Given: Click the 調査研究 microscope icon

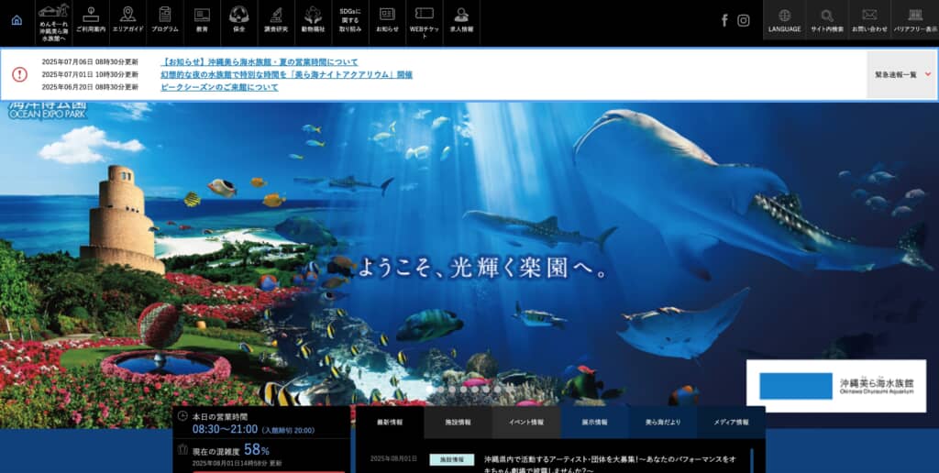Looking at the screenshot, I should 276,20.
